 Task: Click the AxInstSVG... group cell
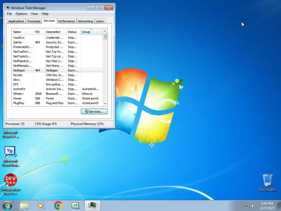[91, 89]
